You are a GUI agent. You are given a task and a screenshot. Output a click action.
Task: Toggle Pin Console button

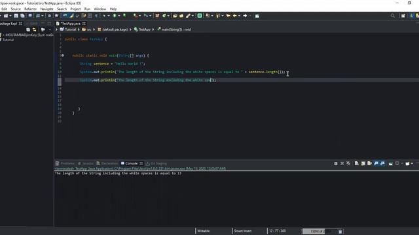390,163
